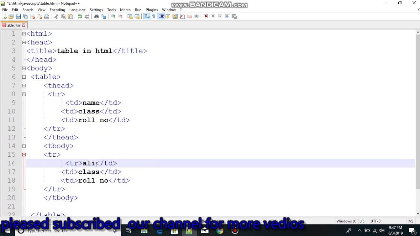420x236 pixels.
Task: Click 'table in html' title text
Action: pos(84,51)
